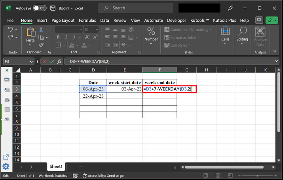Click the Borders icon
This screenshot has height=180, width=283.
(58, 45)
